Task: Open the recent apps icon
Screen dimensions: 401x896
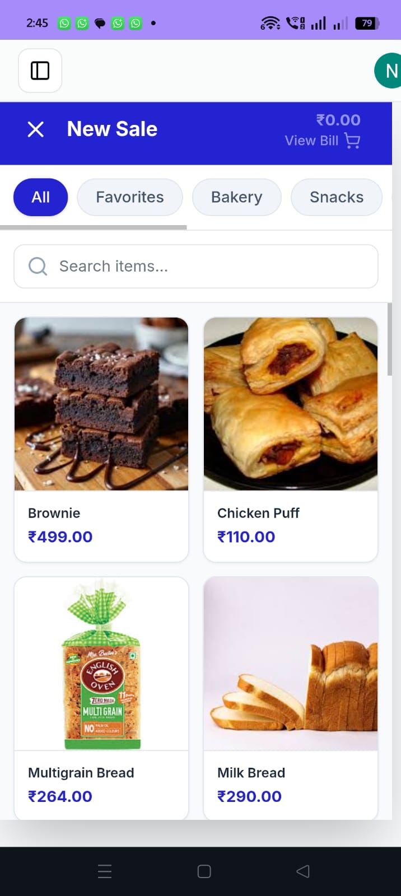Action: 104,871
